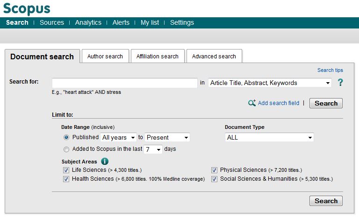This screenshot has width=359, height=219.
Task: Uncheck Social Sciences & Humanities checkbox
Action: 214,179
